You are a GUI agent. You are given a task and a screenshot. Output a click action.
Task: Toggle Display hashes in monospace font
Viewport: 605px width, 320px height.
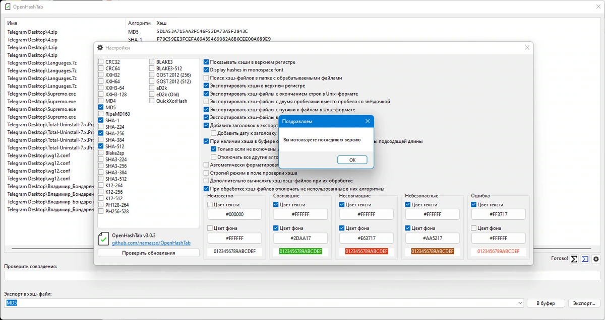pos(206,70)
